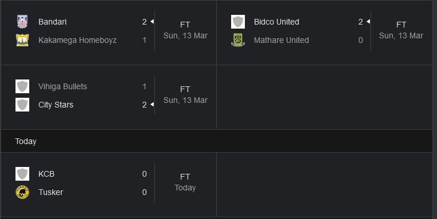Click the City Stars placeholder shield logo
The image size is (437, 219).
tap(22, 105)
